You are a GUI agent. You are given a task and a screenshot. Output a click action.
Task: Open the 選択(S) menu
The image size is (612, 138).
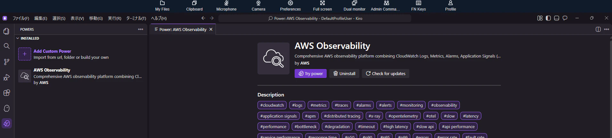(59, 18)
